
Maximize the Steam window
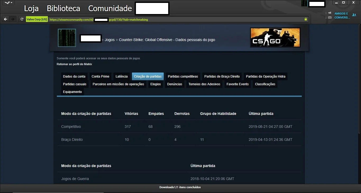[344, 2]
